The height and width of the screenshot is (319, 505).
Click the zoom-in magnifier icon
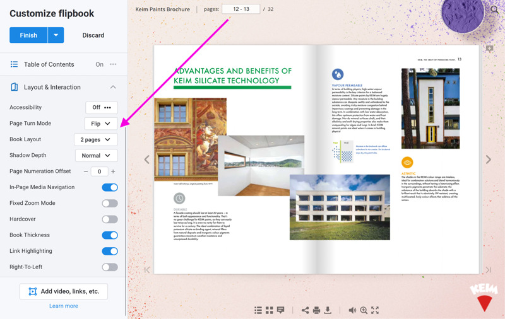[x=364, y=310]
